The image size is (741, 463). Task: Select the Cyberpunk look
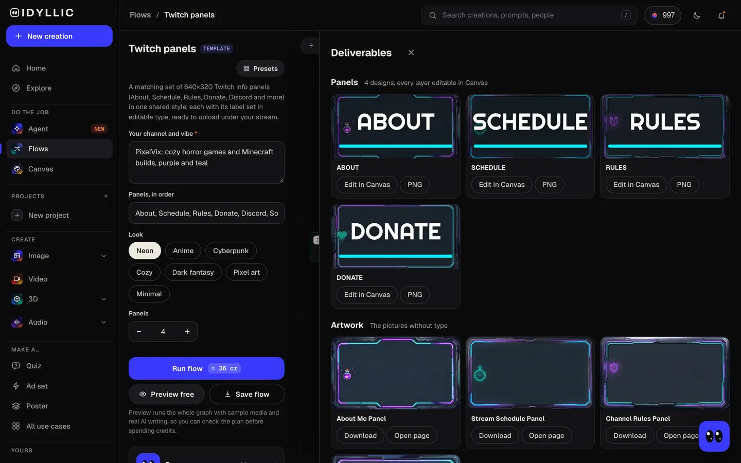coord(231,251)
